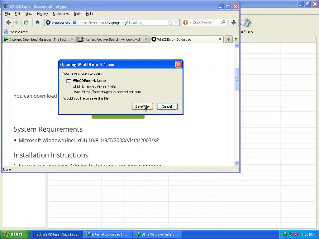Click the scroll down arrow of the page

[x=236, y=163]
